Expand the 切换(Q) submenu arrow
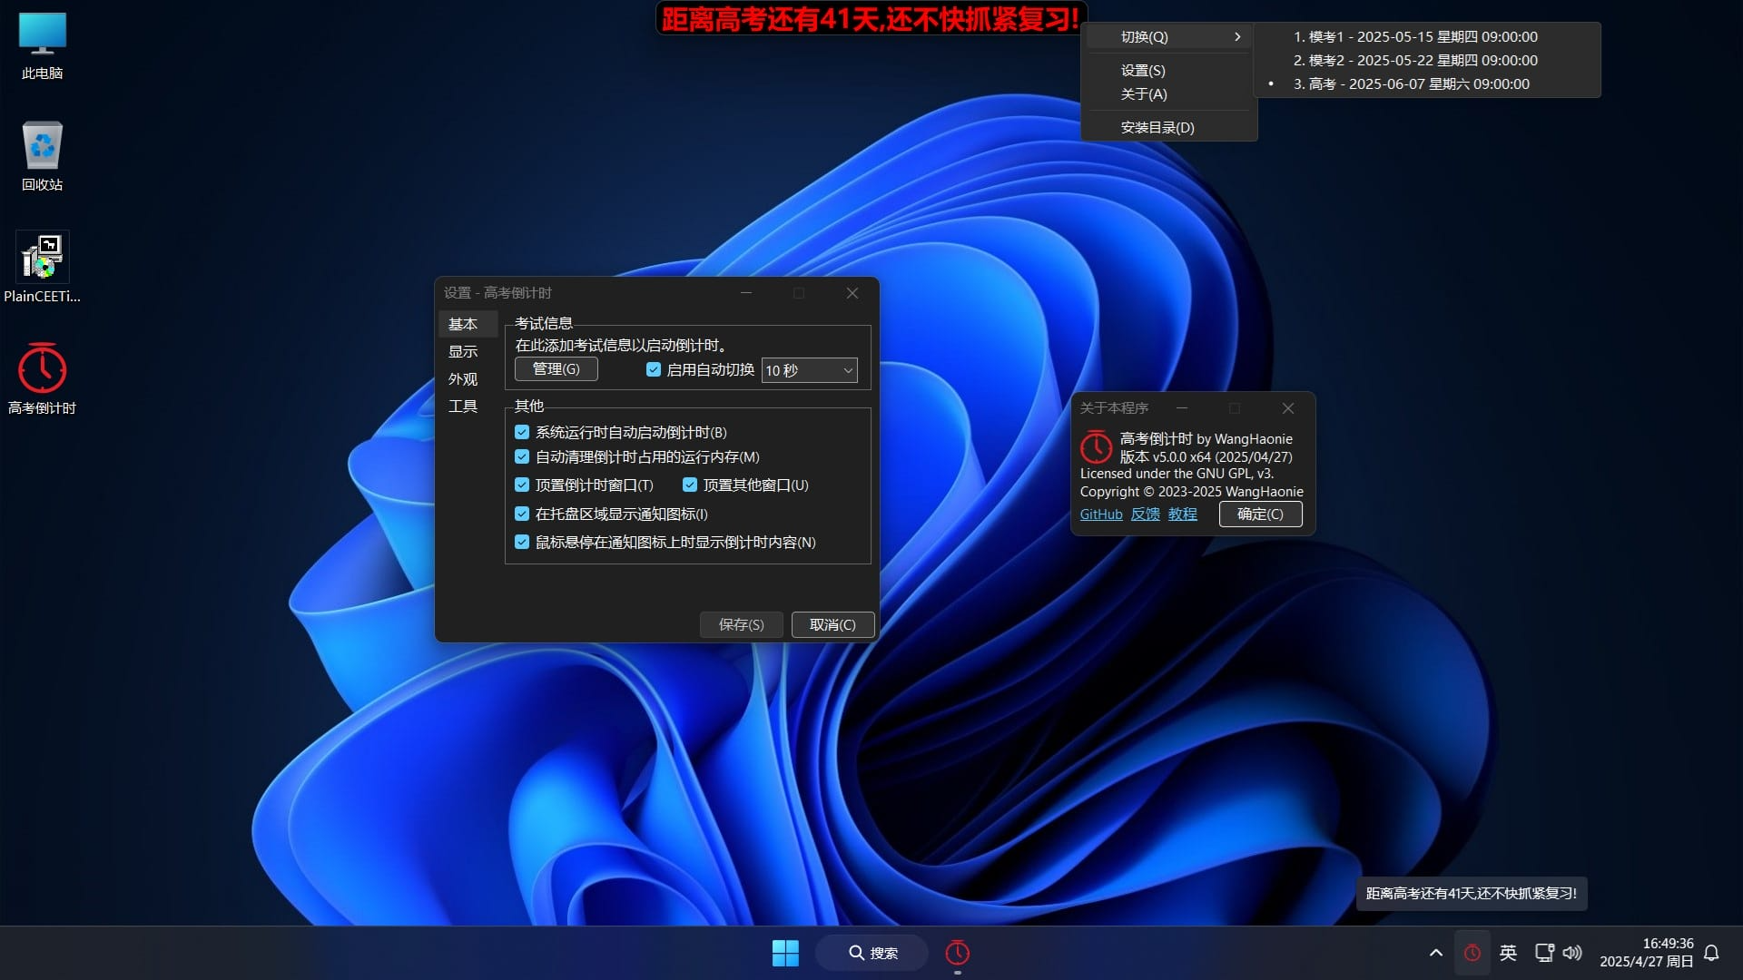Screen dimensions: 1743x980 1236,37
